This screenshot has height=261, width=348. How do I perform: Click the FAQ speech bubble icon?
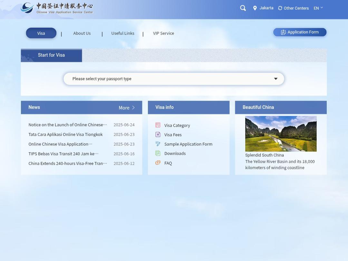click(x=158, y=163)
